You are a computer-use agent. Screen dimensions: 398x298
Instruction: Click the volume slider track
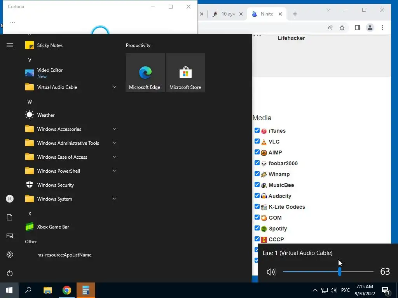(328, 272)
